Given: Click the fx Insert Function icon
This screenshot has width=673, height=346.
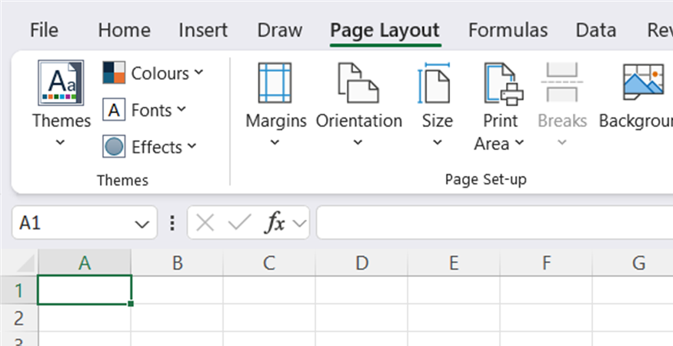Looking at the screenshot, I should point(275,223).
